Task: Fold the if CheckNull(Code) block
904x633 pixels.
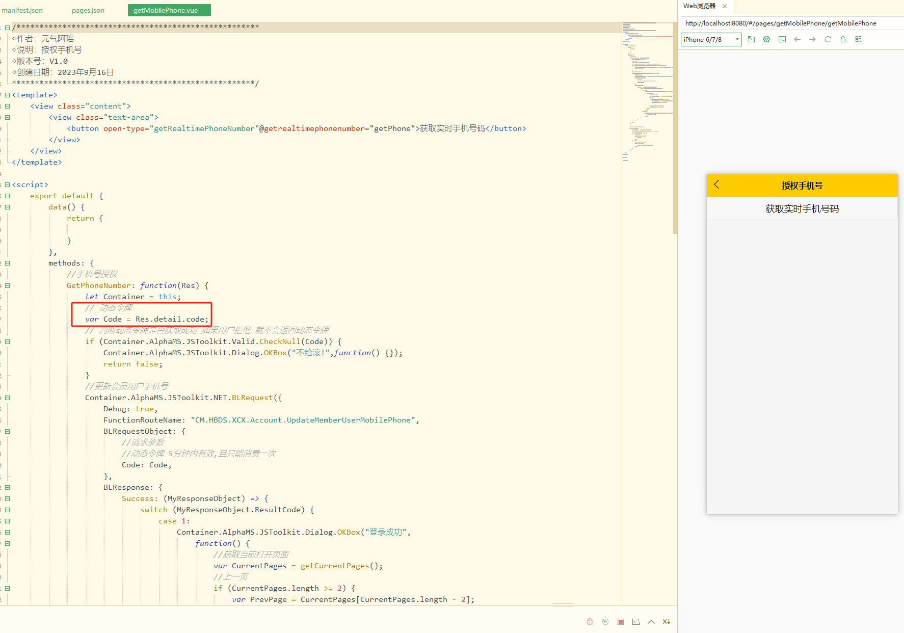Action: coord(7,341)
